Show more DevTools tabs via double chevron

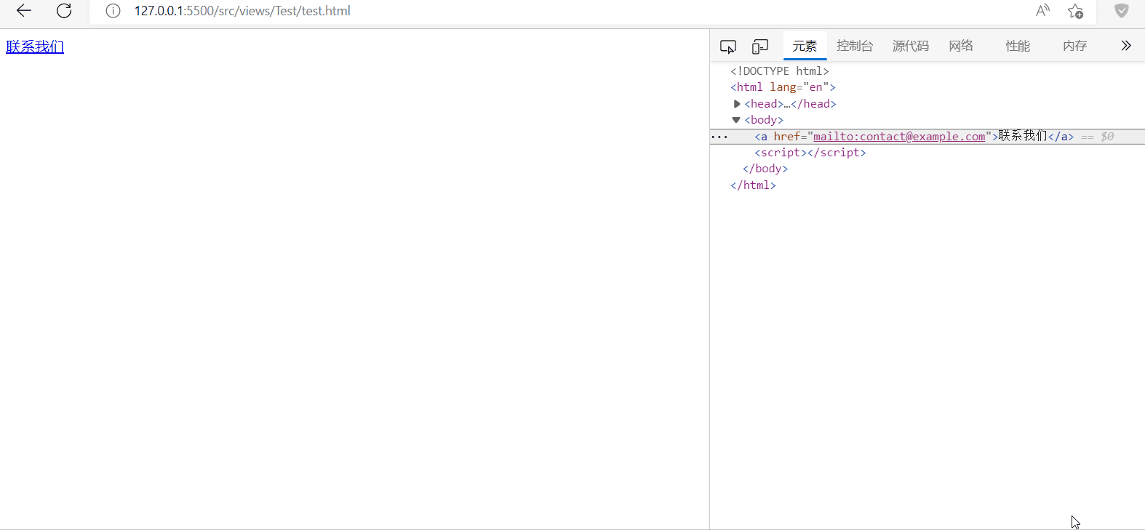[1126, 46]
